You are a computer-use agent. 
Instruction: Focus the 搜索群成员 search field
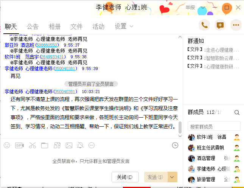pos(214,126)
